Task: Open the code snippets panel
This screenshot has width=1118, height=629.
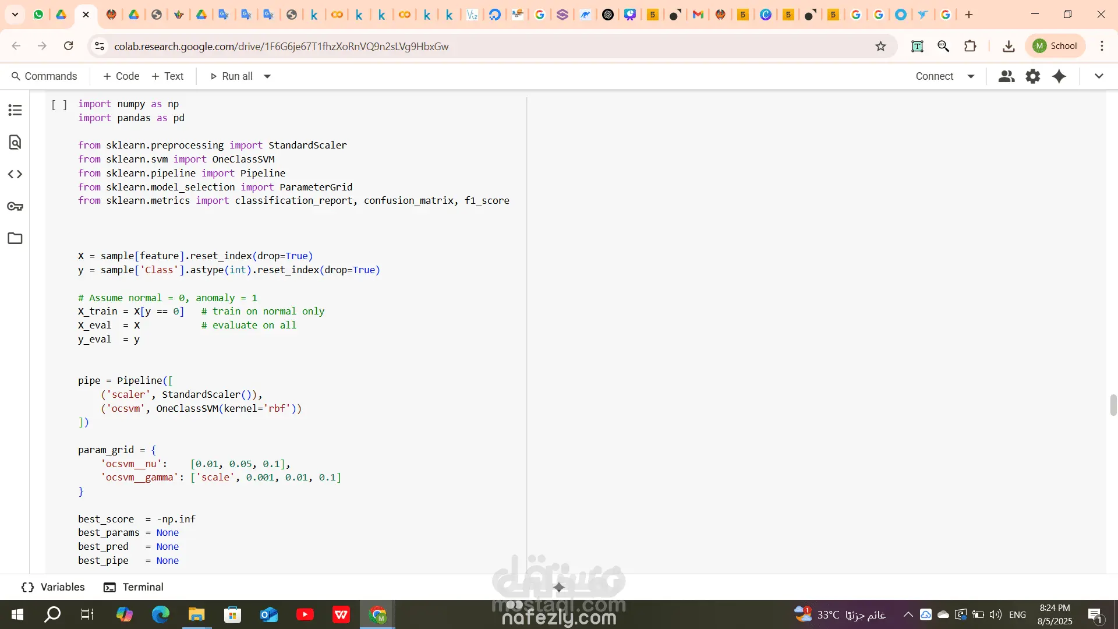Action: tap(15, 174)
